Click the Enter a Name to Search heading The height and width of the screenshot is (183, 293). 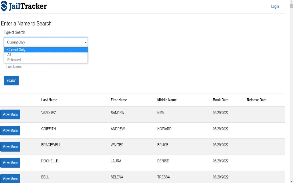coord(27,23)
